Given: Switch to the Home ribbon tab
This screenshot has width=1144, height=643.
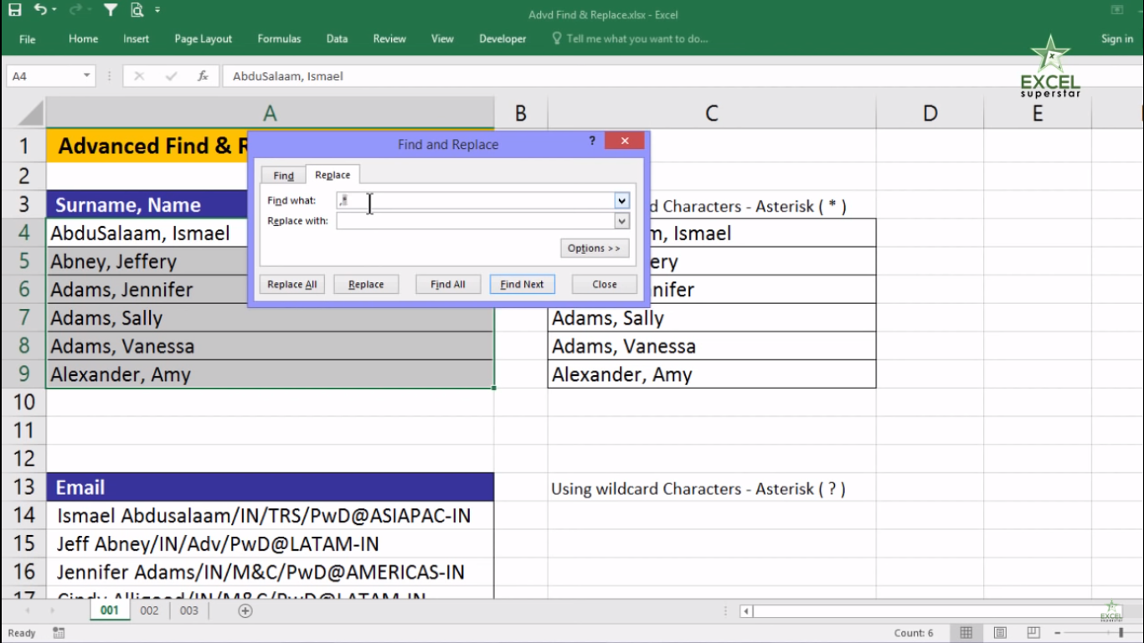Looking at the screenshot, I should (83, 39).
